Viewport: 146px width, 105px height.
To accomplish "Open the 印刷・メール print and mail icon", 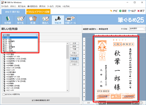I will pos(70,20).
